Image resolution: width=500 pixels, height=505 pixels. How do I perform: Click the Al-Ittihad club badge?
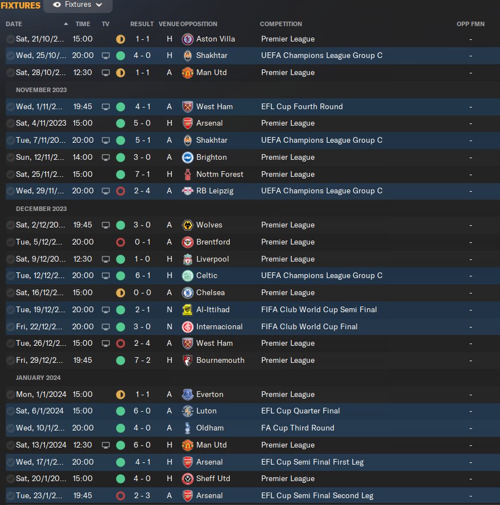coord(188,310)
